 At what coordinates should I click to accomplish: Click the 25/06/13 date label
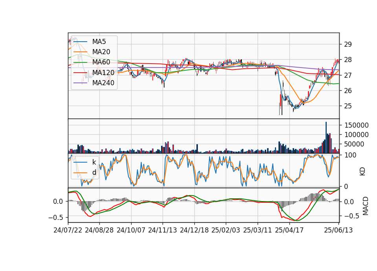(338, 230)
